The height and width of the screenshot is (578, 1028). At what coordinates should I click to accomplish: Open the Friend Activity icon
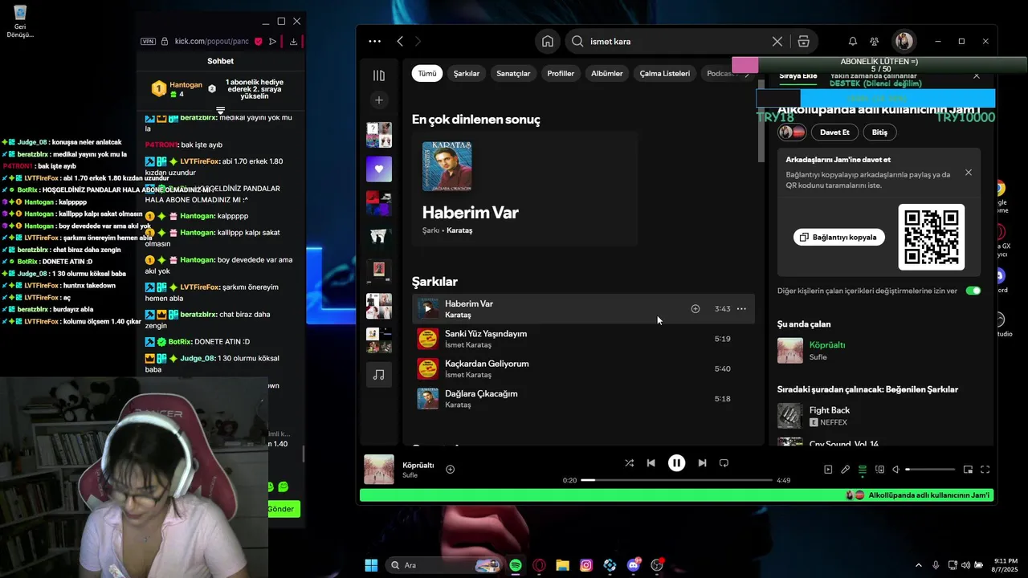point(875,41)
